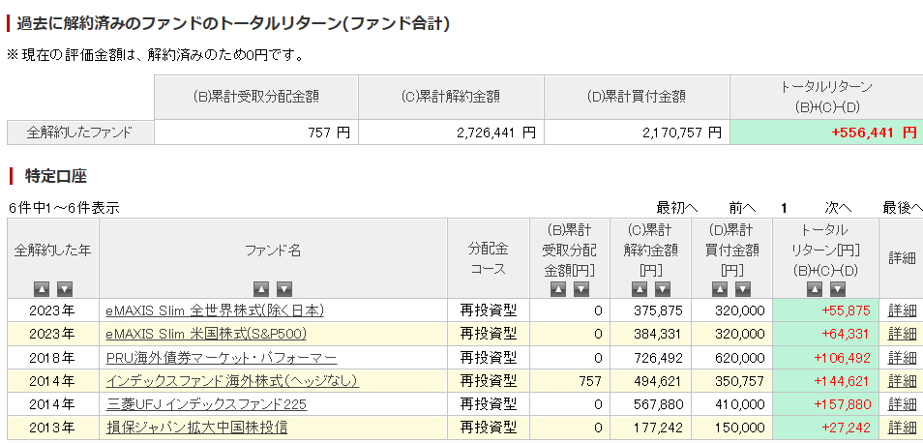Open PRU海外債券マーケット・パフォーマー fund
This screenshot has height=443, width=923.
coord(221,357)
